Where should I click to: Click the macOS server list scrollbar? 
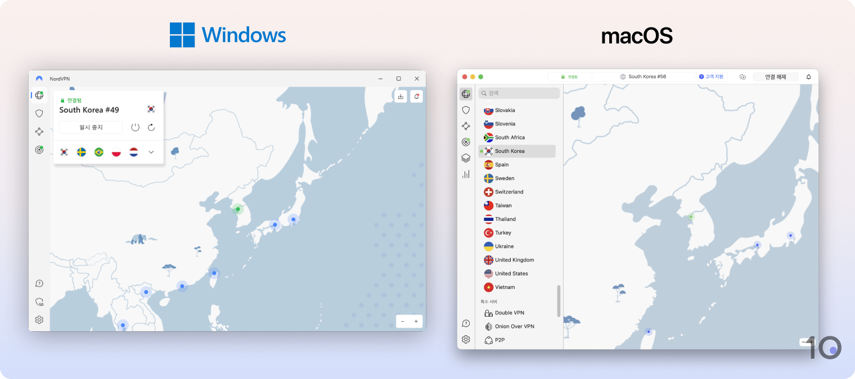559,301
